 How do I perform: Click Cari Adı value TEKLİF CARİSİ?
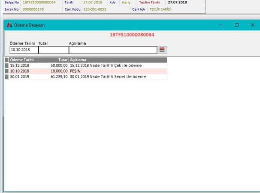point(160,9)
